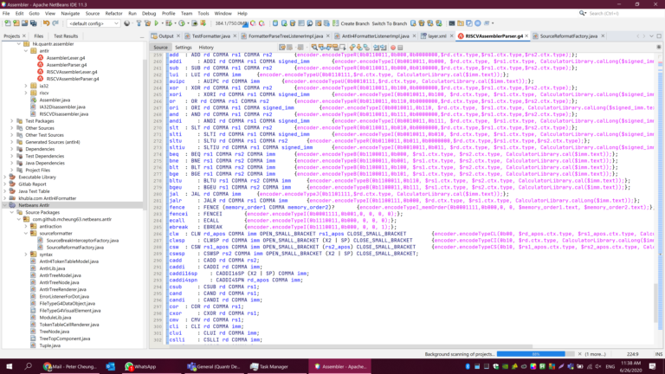Open the default config dropdown
Image resolution: width=665 pixels, height=374 pixels.
94,23
